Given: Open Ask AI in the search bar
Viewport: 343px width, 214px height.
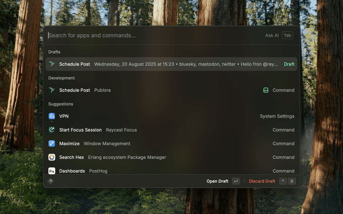Looking at the screenshot, I should pos(272,35).
